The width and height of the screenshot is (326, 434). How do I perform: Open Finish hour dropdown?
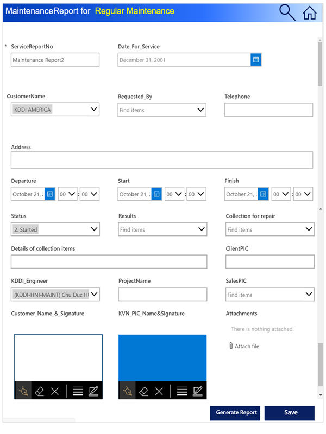pos(281,194)
